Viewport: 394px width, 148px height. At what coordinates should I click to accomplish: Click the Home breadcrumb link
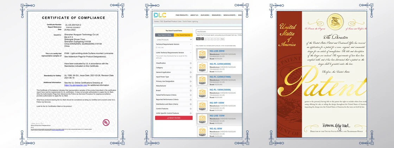point(156,21)
